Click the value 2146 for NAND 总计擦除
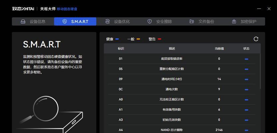 [219, 130]
